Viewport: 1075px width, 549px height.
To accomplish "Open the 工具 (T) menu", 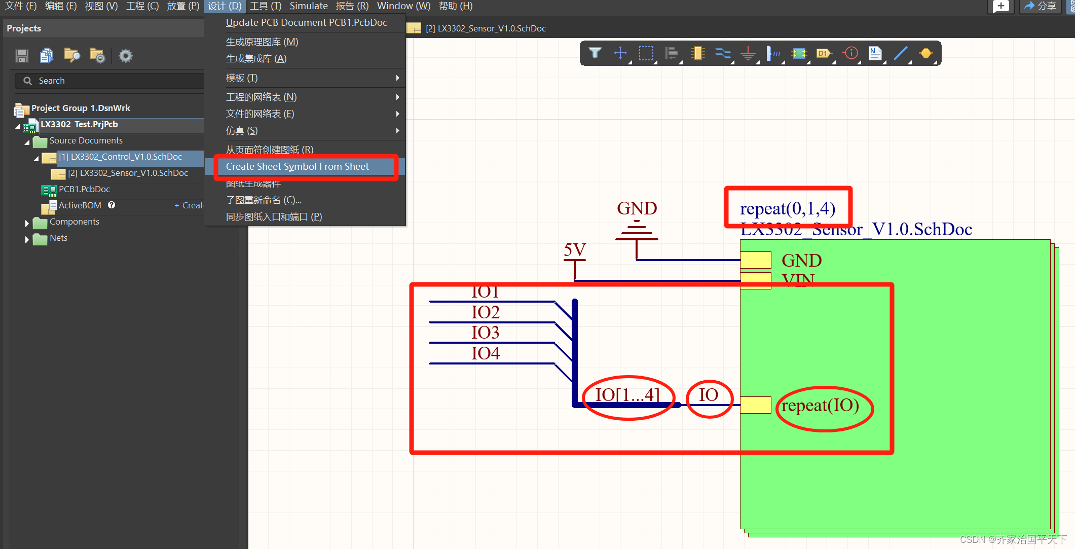I will (265, 6).
